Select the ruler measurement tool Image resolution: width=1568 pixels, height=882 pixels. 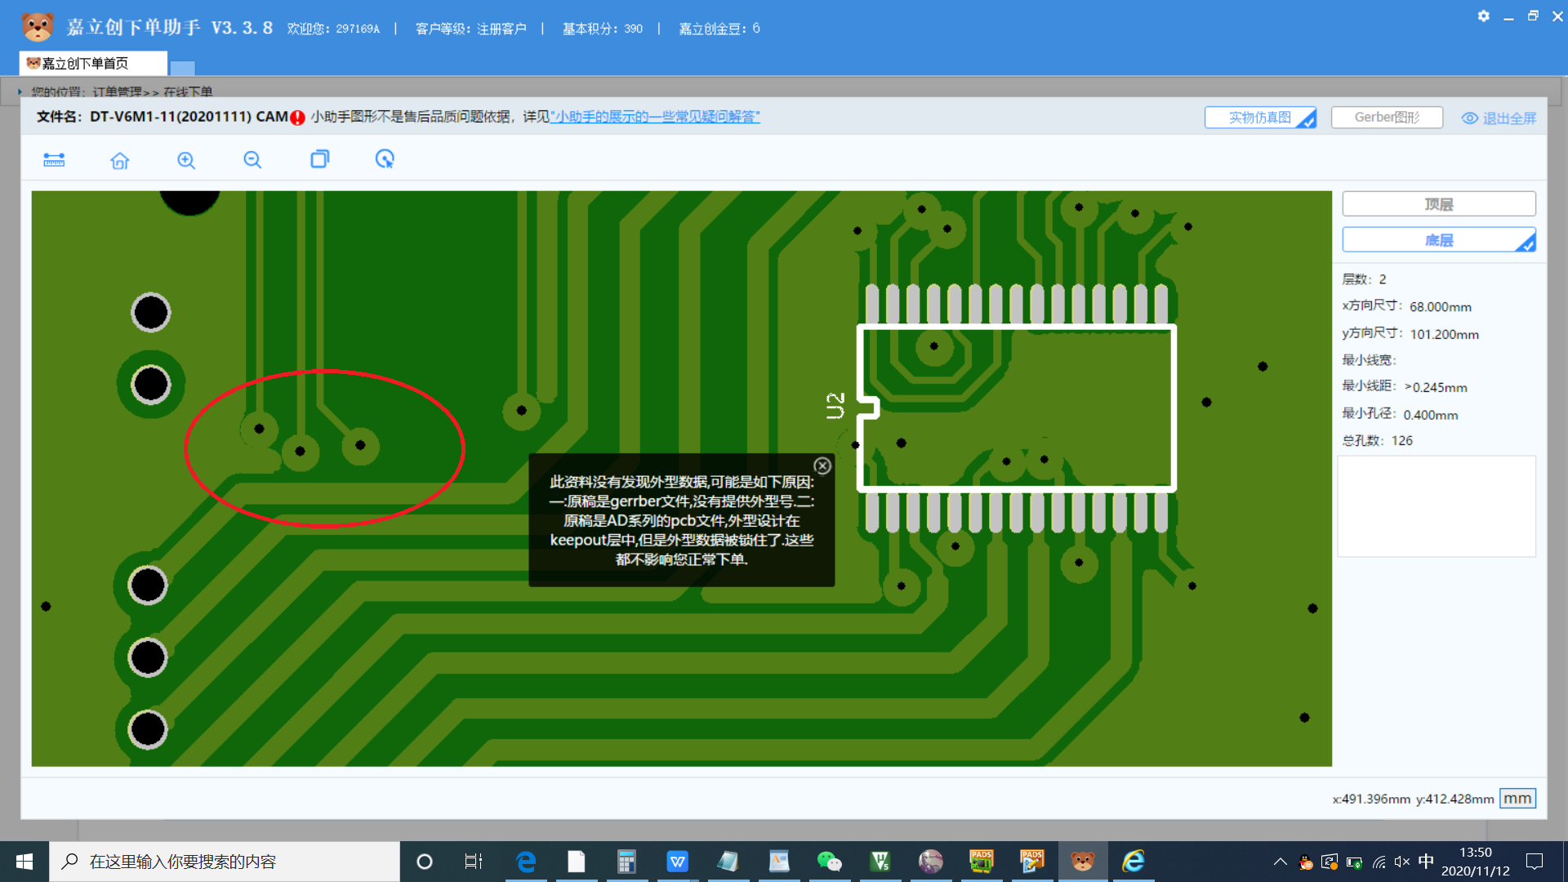coord(54,160)
